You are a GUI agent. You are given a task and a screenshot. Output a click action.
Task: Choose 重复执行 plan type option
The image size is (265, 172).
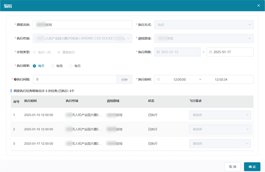tap(59, 52)
